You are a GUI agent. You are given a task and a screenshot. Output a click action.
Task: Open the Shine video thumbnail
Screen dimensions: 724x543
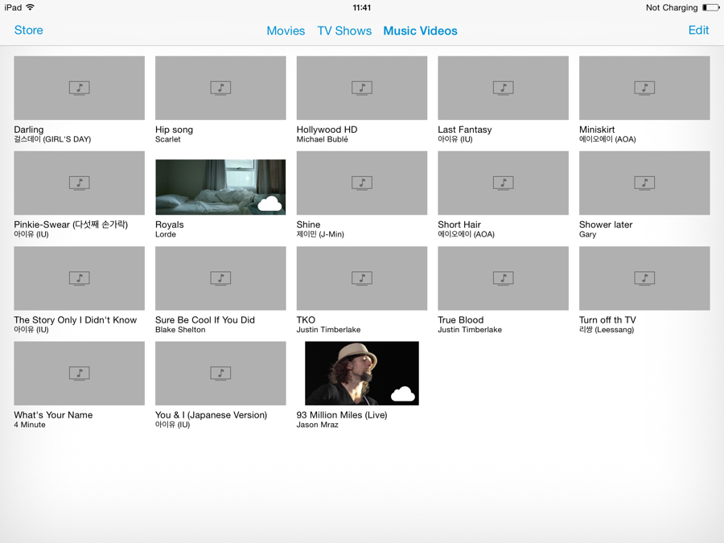[x=361, y=183]
